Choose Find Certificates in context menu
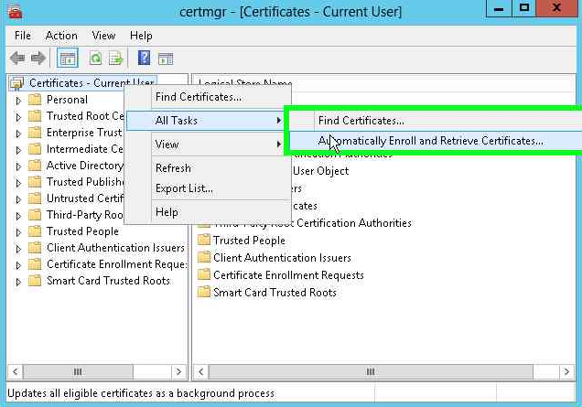The height and width of the screenshot is (407, 582). 208,97
